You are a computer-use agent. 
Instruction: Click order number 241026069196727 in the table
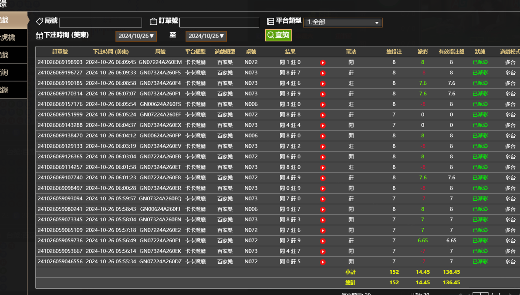60,73
